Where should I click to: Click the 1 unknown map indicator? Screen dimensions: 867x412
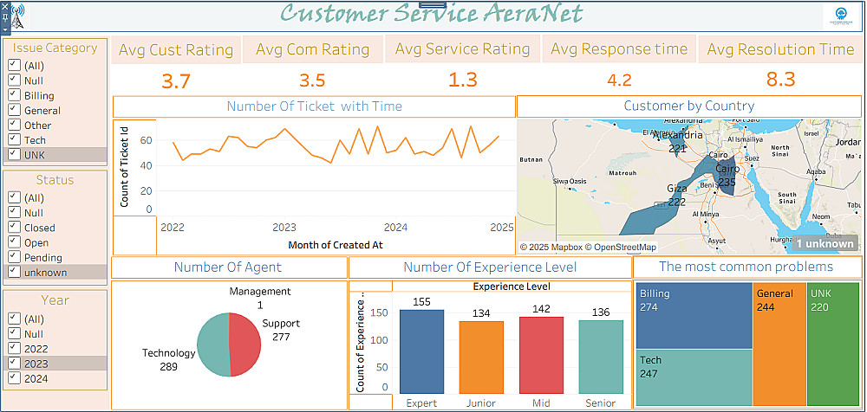[825, 243]
